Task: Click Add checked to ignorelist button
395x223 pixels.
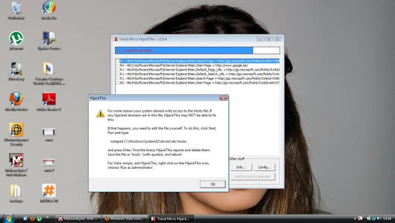Action: tap(253, 176)
